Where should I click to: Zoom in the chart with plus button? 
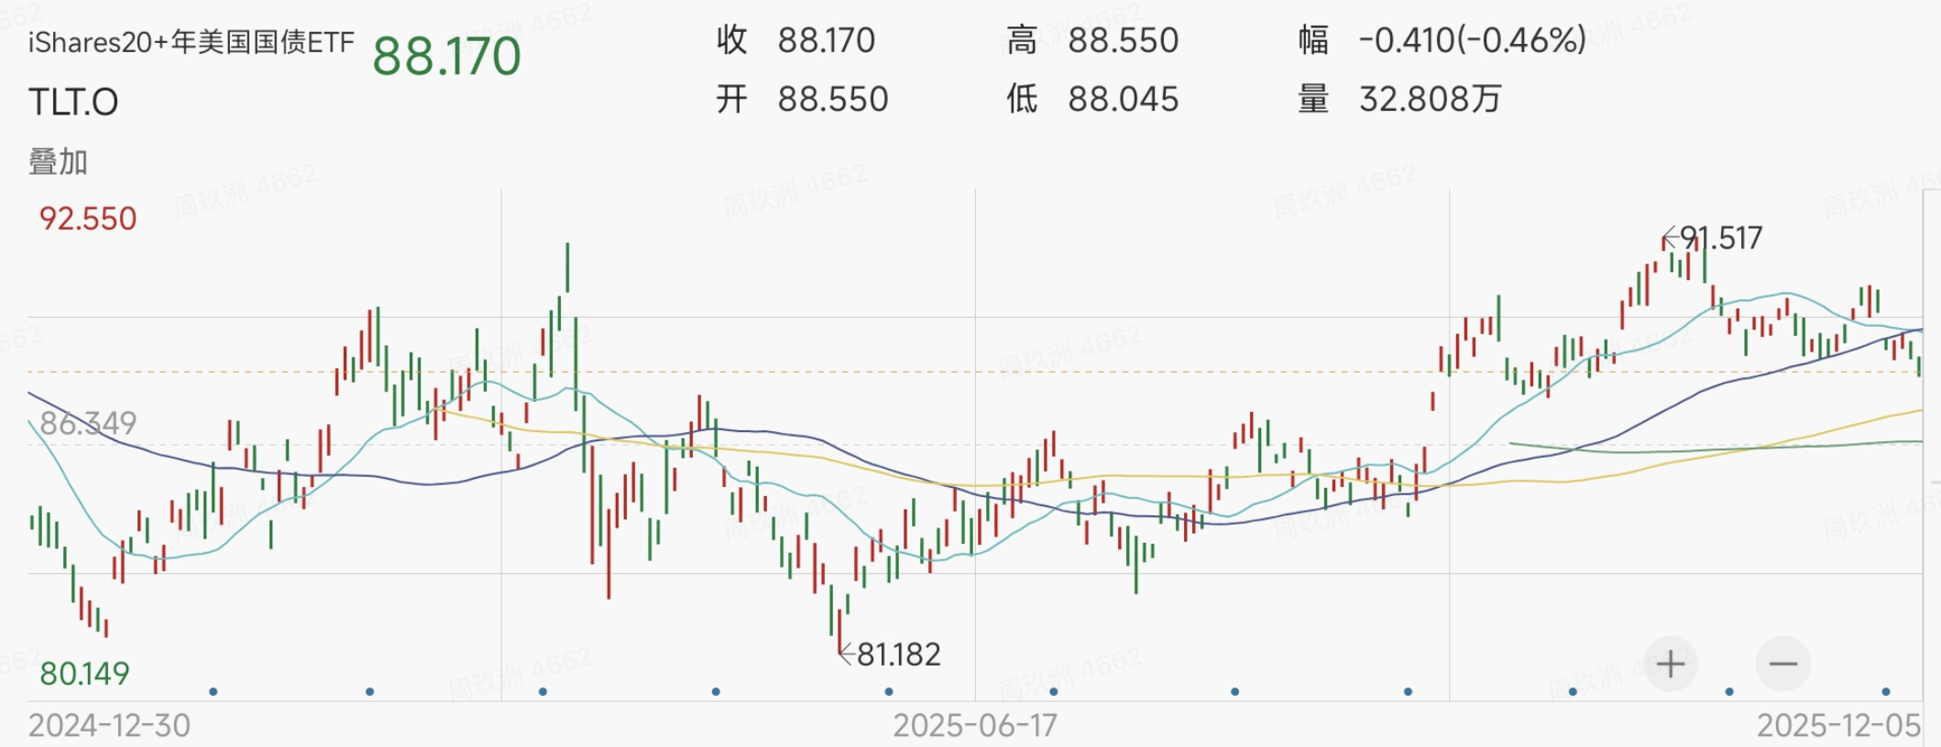click(x=1670, y=664)
